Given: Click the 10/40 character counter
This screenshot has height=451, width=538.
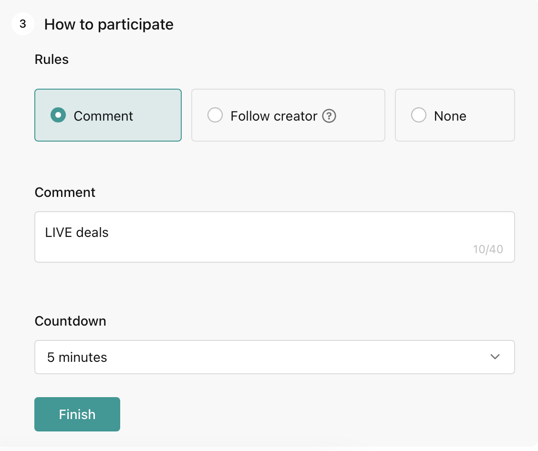Looking at the screenshot, I should 487,249.
